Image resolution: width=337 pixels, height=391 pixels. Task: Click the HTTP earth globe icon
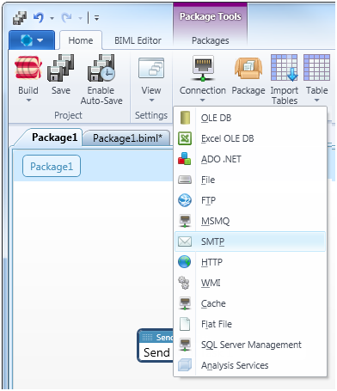point(185,262)
